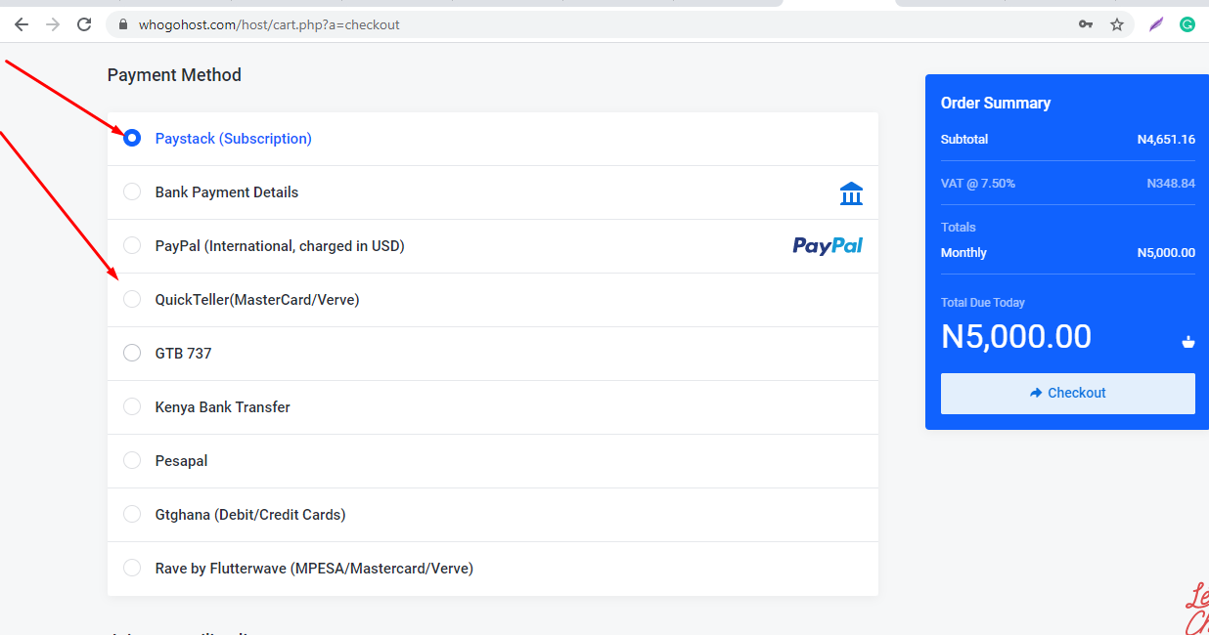Choose the GTB 737 radio button
The image size is (1209, 635).
tap(132, 354)
